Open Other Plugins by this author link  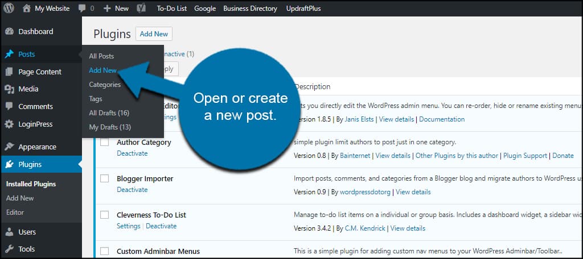tap(457, 156)
